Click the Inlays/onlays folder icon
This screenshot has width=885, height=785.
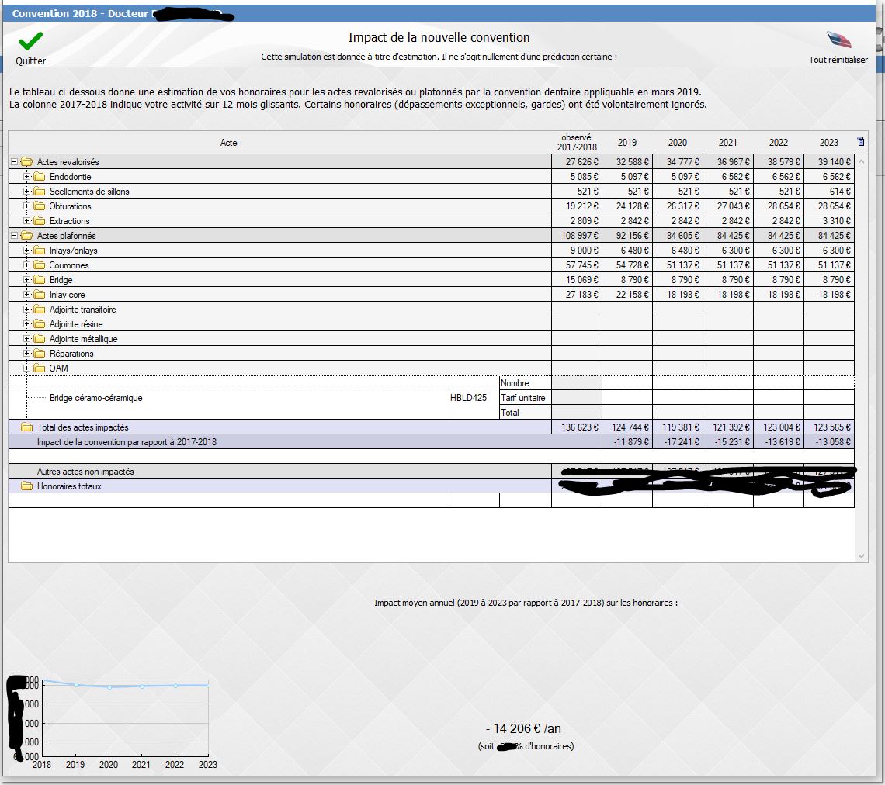(x=39, y=250)
